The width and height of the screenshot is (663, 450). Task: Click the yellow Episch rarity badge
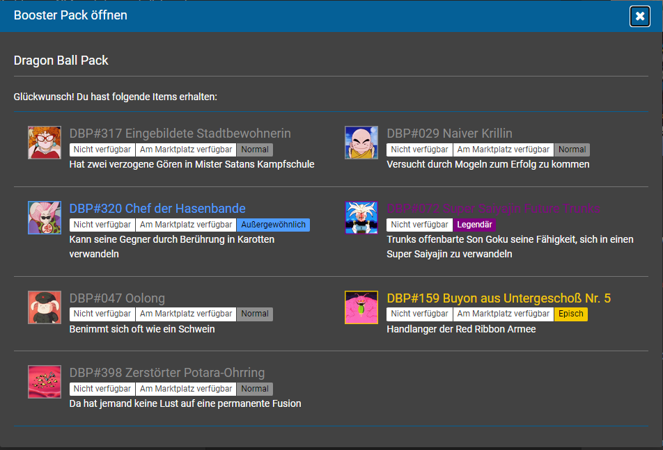coord(570,314)
